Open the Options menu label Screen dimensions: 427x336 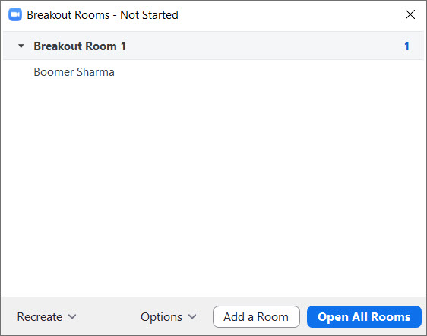[x=161, y=317]
